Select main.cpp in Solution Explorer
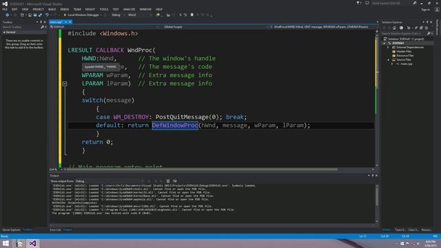Screen dimensions: 441x248 coord(406,64)
